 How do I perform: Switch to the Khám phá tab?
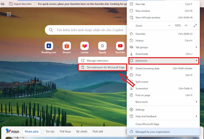(x=31, y=131)
